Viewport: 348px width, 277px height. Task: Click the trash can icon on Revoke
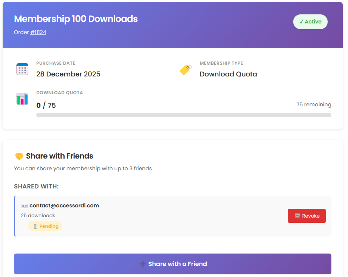[297, 216]
